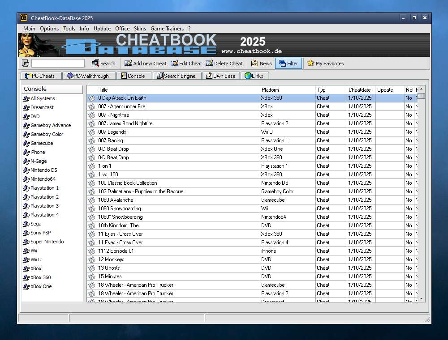Sort the list by the Typ column
Screen dimensions: 448x340
click(x=332, y=90)
